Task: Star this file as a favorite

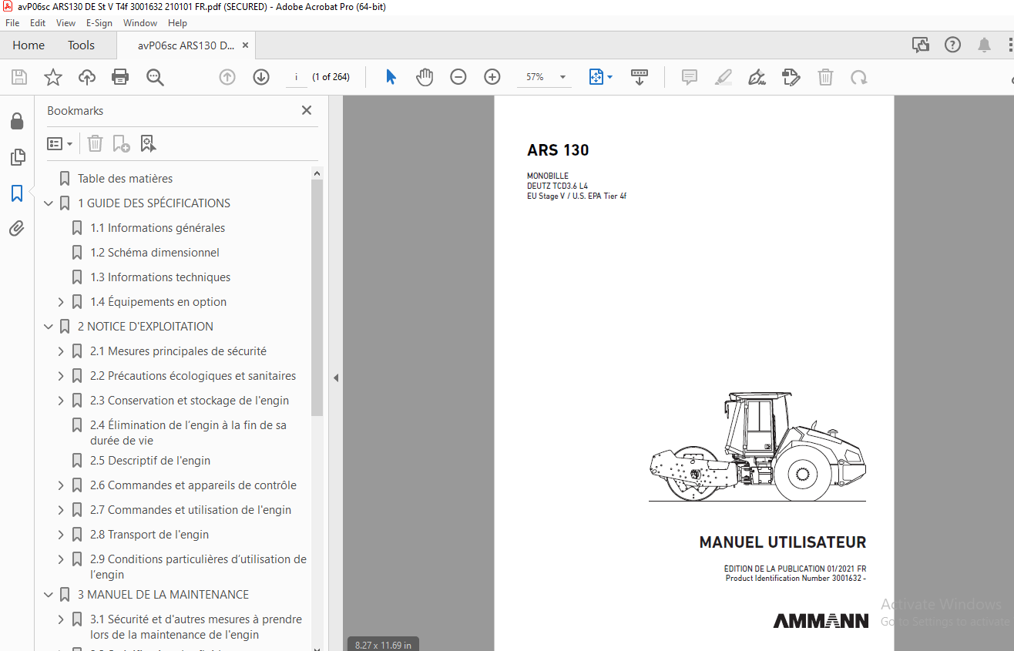Action: point(53,77)
